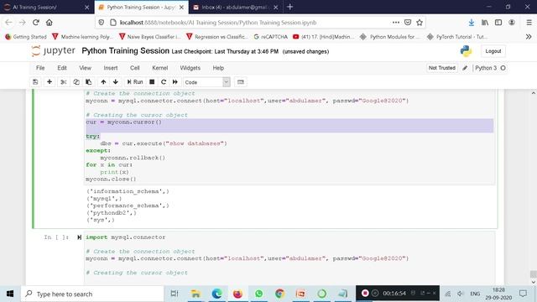Open the File menu
The height and width of the screenshot is (302, 537).
click(x=40, y=68)
